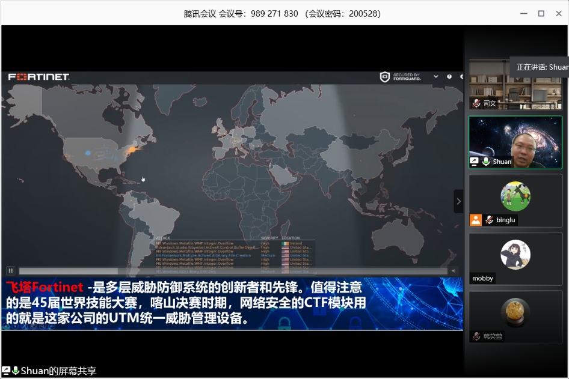Click binglu's orange host person icon

pos(476,220)
